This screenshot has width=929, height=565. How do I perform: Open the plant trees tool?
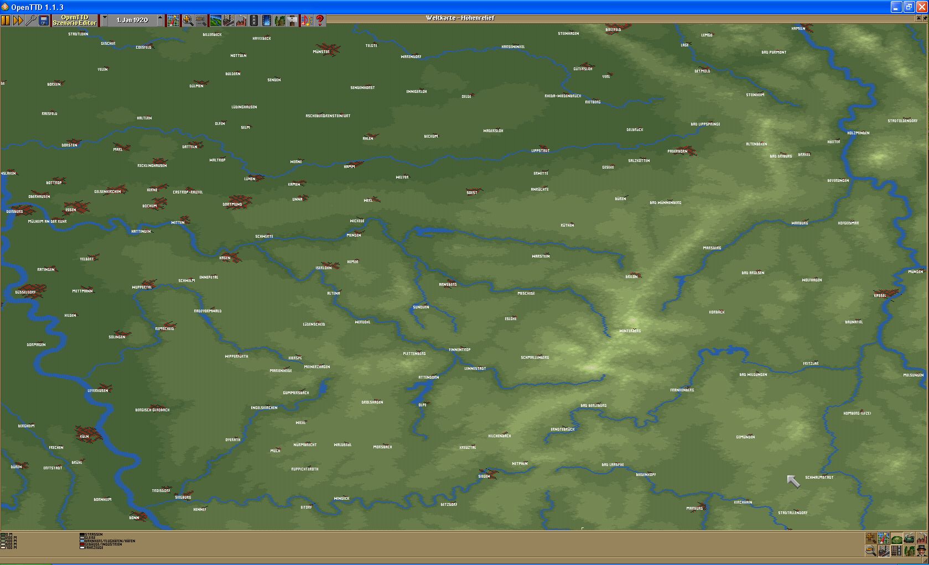point(280,20)
